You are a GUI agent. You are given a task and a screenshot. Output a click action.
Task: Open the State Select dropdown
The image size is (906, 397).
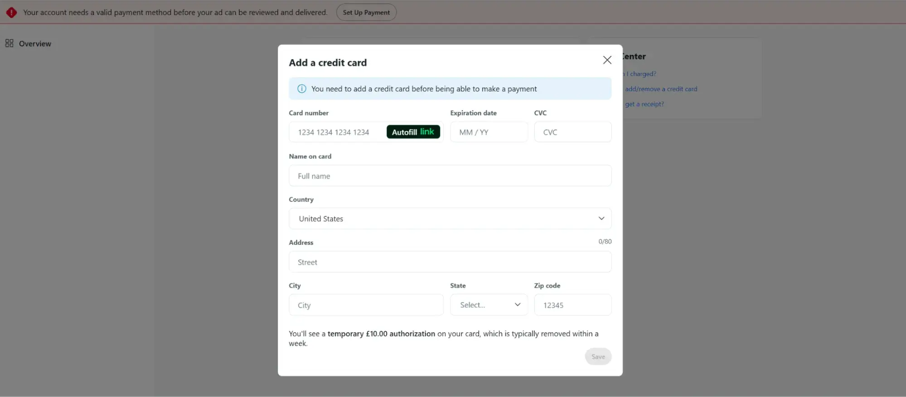(489, 305)
